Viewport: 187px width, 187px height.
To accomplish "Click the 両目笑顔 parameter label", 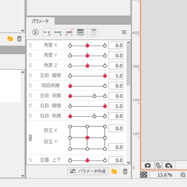I will [x=51, y=86].
